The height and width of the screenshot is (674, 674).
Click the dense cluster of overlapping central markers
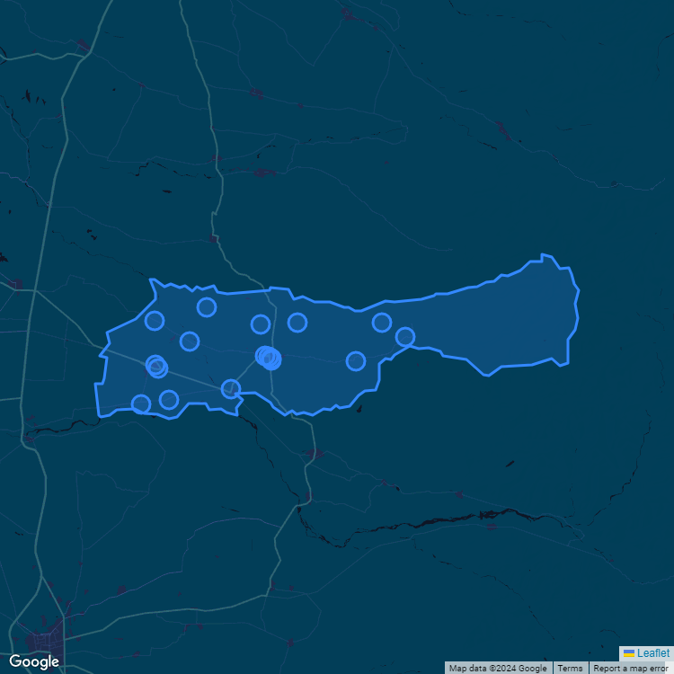click(x=269, y=358)
